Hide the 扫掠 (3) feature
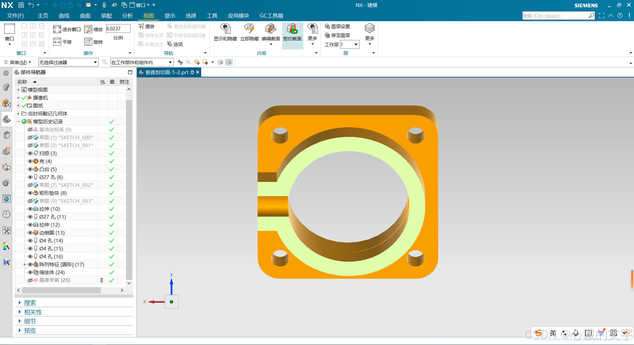634x345 pixels. click(30, 153)
